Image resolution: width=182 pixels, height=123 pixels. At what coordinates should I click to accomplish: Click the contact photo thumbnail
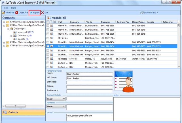[x=124, y=81]
